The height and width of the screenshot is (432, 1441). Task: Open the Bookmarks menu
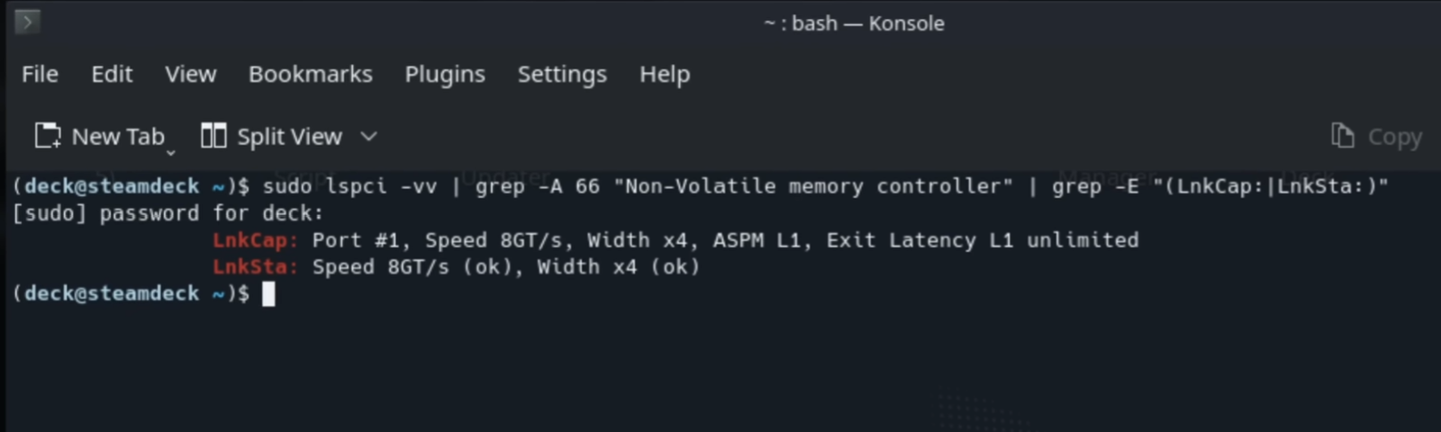pyautogui.click(x=310, y=74)
